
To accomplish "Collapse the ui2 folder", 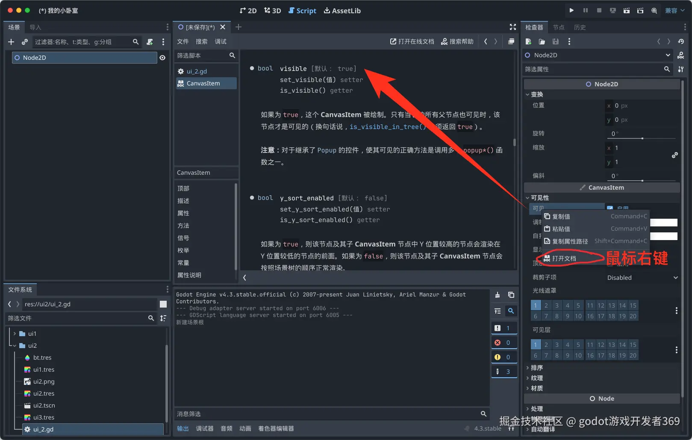I will (15, 346).
